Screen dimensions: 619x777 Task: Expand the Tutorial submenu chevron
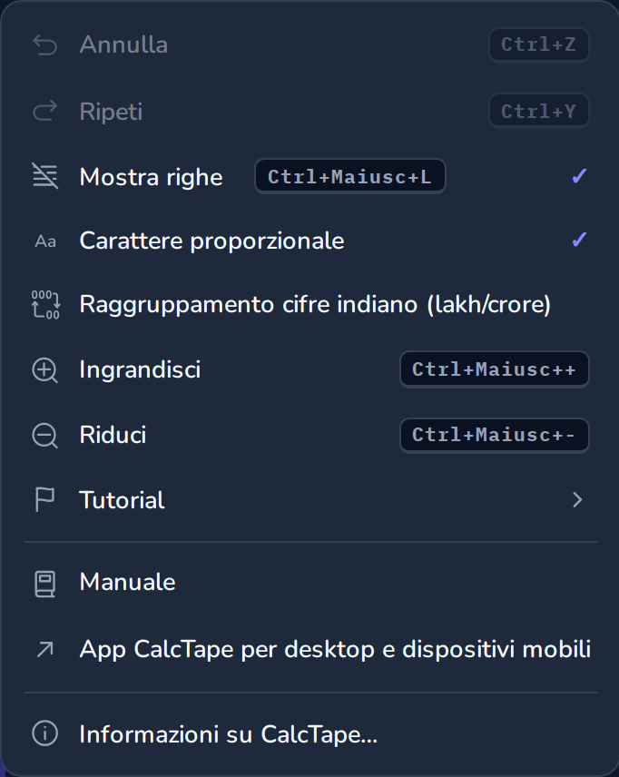pos(577,499)
